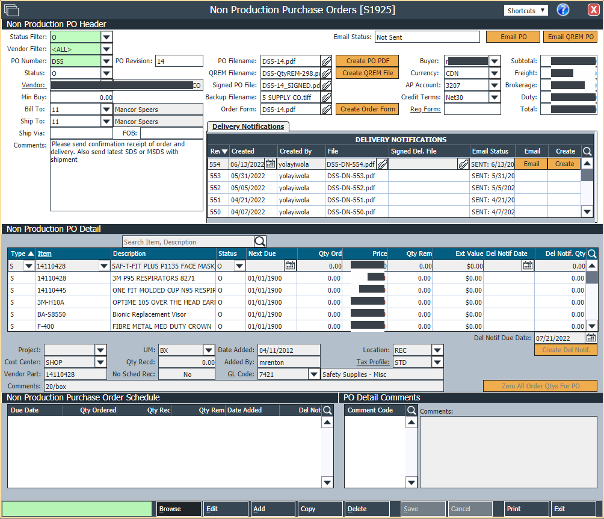Image resolution: width=604 pixels, height=519 pixels.
Task: Click the blue help question mark icon
Action: [x=562, y=10]
